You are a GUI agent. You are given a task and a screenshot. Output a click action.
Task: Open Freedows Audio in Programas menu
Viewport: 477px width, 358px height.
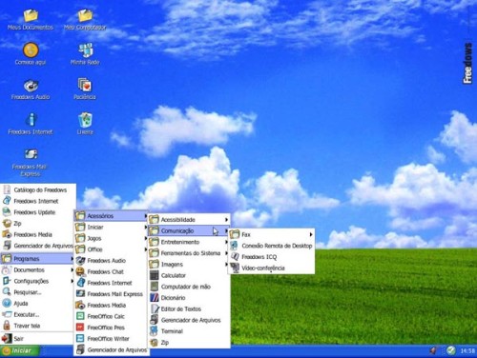(x=111, y=261)
